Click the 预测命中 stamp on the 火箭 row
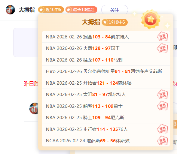 163,48
